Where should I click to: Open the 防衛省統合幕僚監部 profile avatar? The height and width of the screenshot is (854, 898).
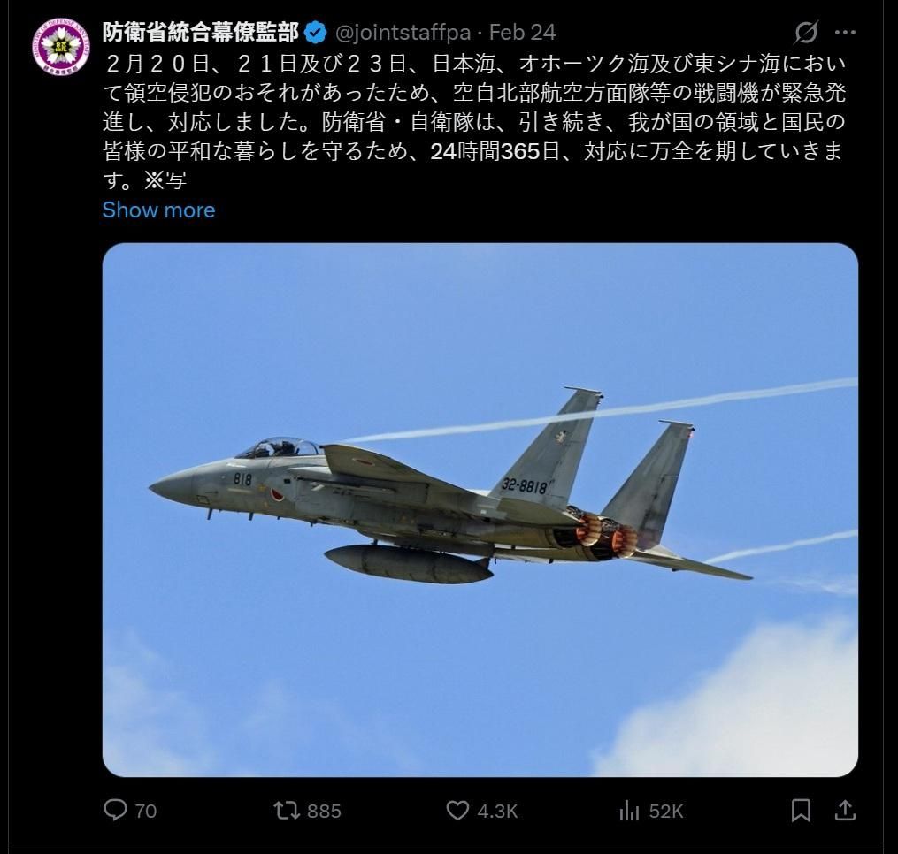(61, 47)
